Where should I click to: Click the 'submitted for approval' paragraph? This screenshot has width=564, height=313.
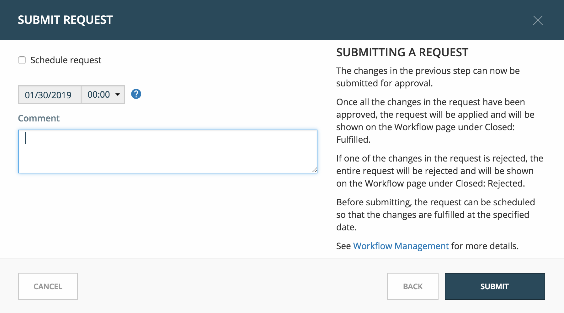point(428,77)
